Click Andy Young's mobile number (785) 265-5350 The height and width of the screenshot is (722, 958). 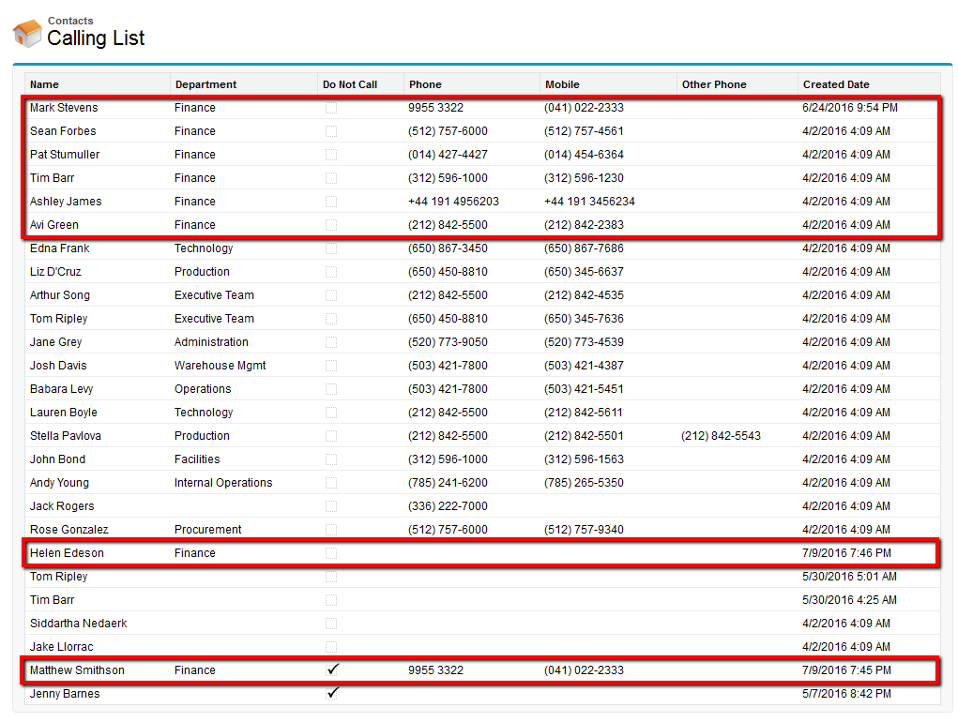584,483
